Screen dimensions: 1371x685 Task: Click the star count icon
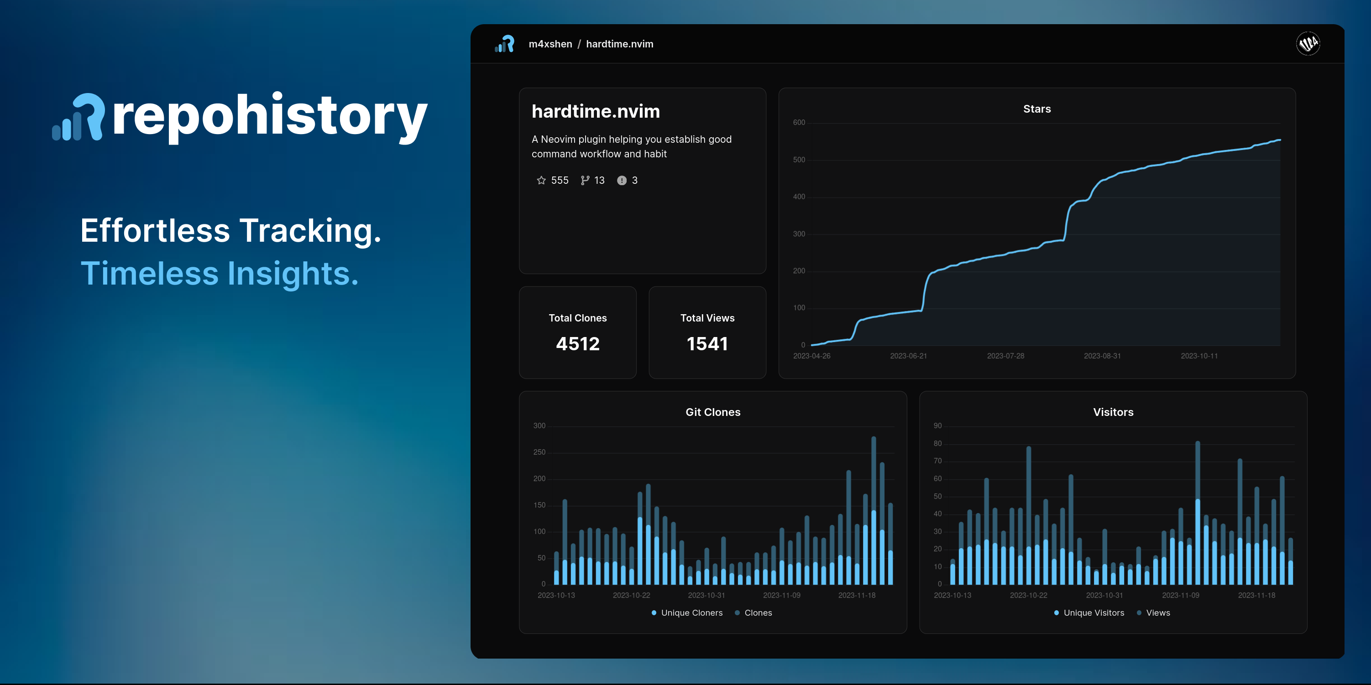click(x=541, y=180)
